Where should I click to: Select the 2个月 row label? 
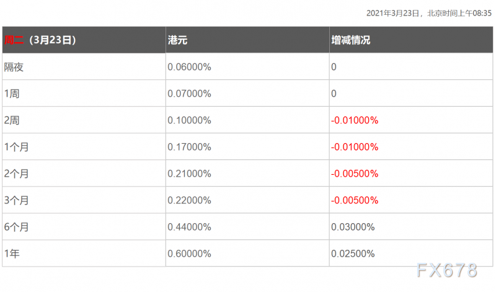(x=17, y=174)
